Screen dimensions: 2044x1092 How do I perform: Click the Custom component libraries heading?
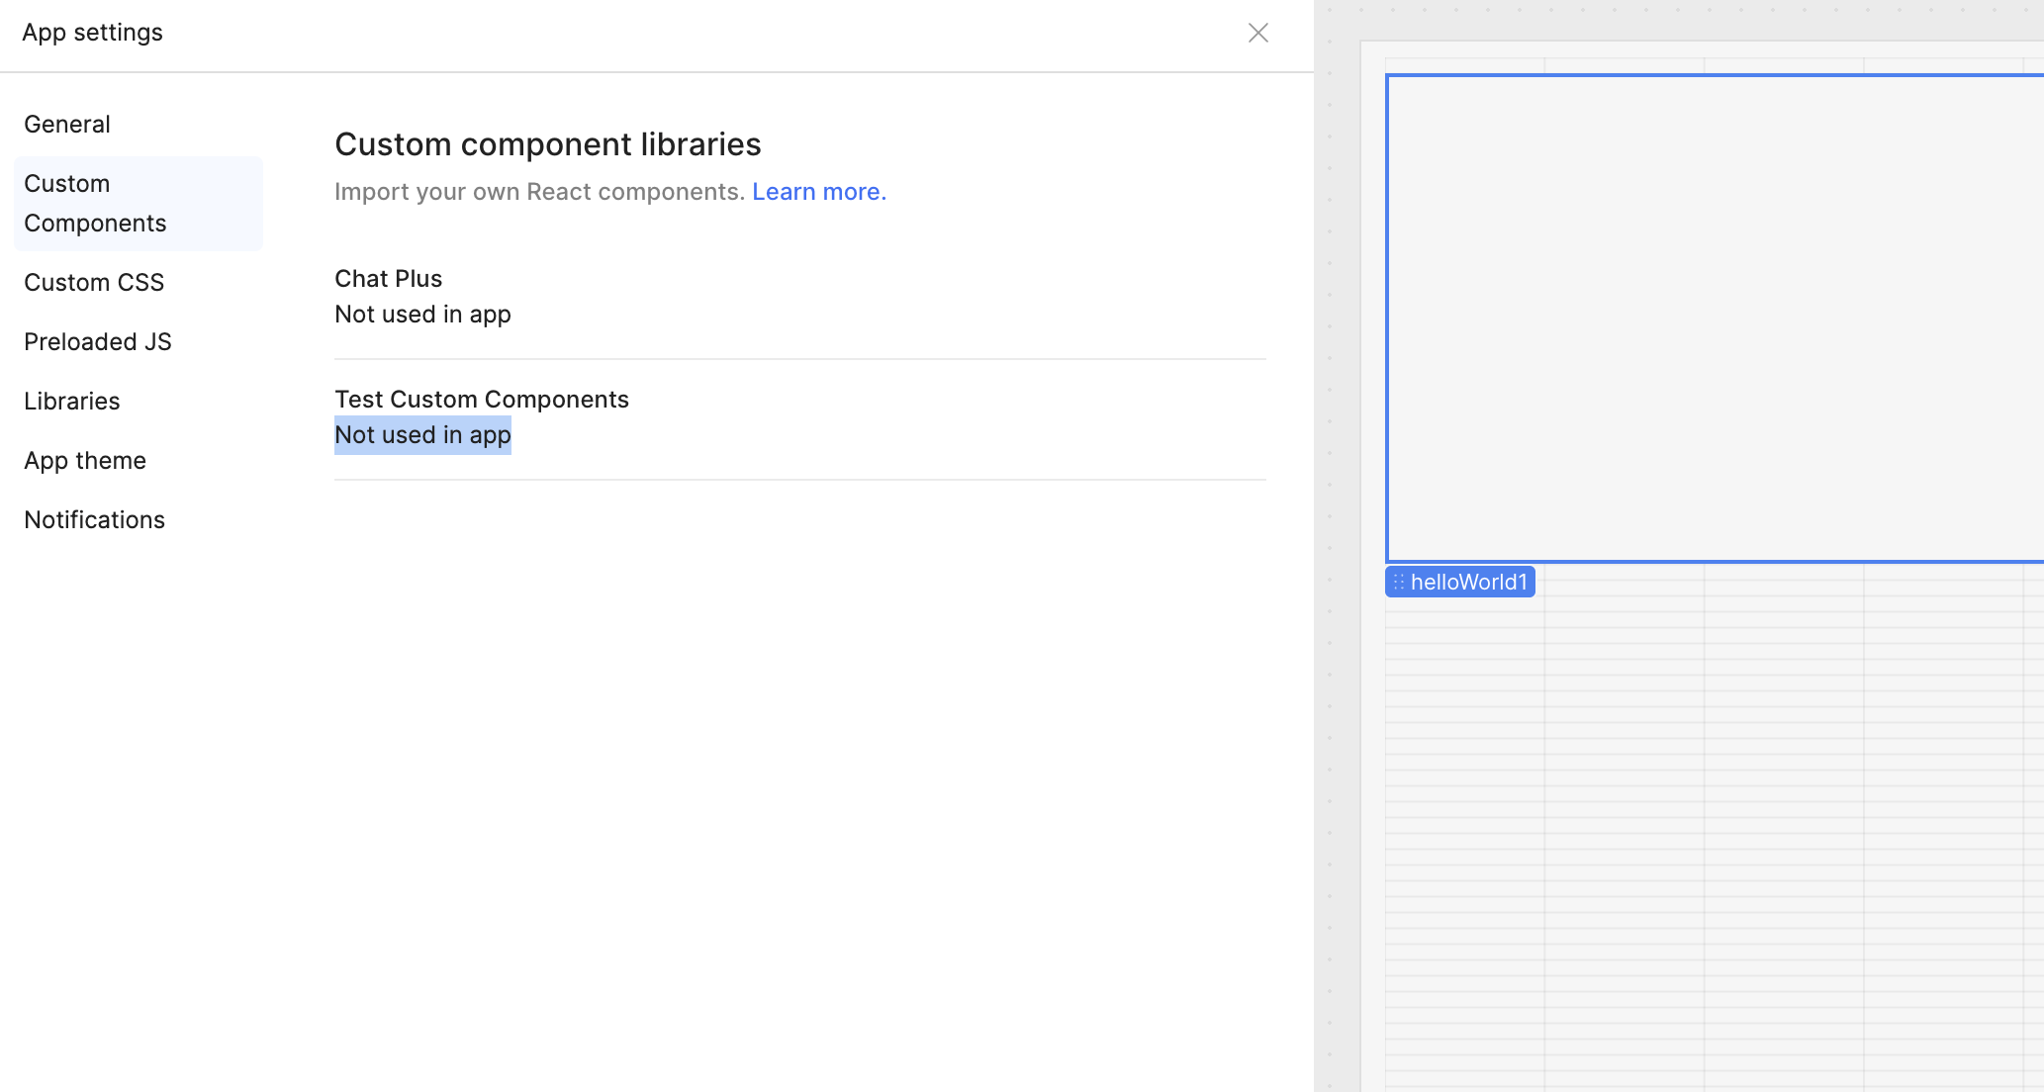click(548, 144)
